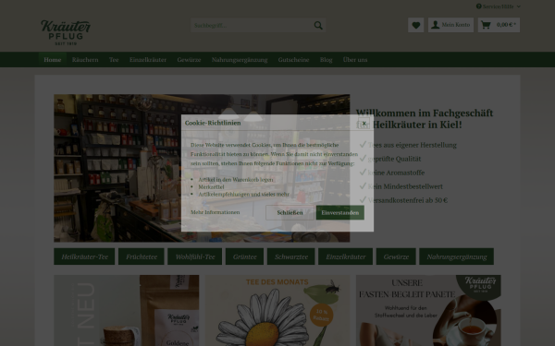Image resolution: width=555 pixels, height=346 pixels.
Task: Click the Nahrungsergänzung green category button
Action: coord(457,257)
